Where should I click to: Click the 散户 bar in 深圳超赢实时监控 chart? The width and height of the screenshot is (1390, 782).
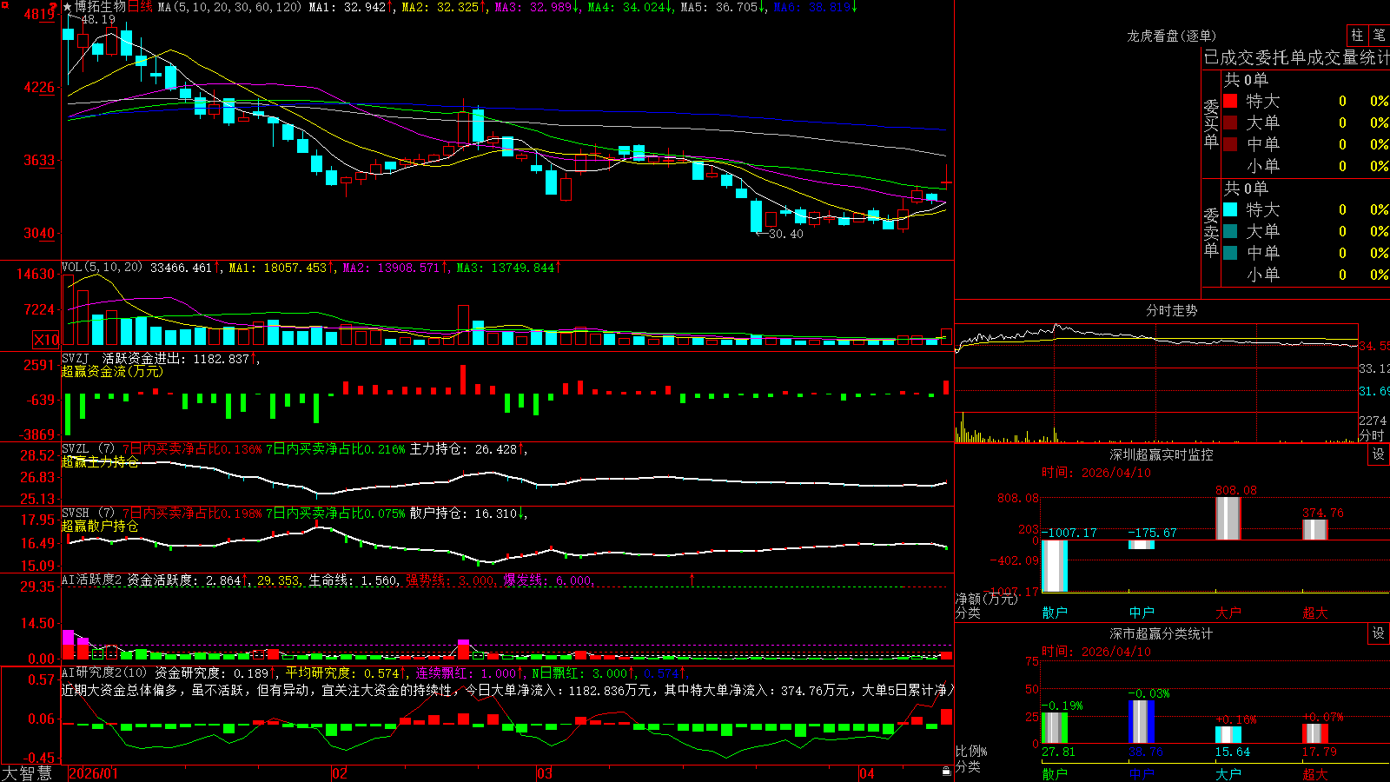[x=1055, y=566]
